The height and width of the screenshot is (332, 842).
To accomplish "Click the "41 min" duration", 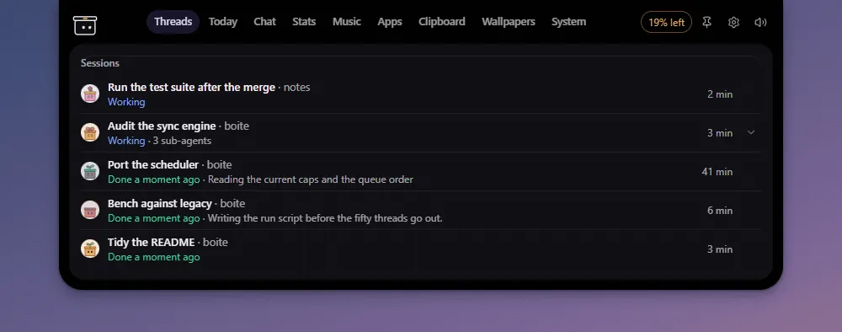I will click(717, 172).
